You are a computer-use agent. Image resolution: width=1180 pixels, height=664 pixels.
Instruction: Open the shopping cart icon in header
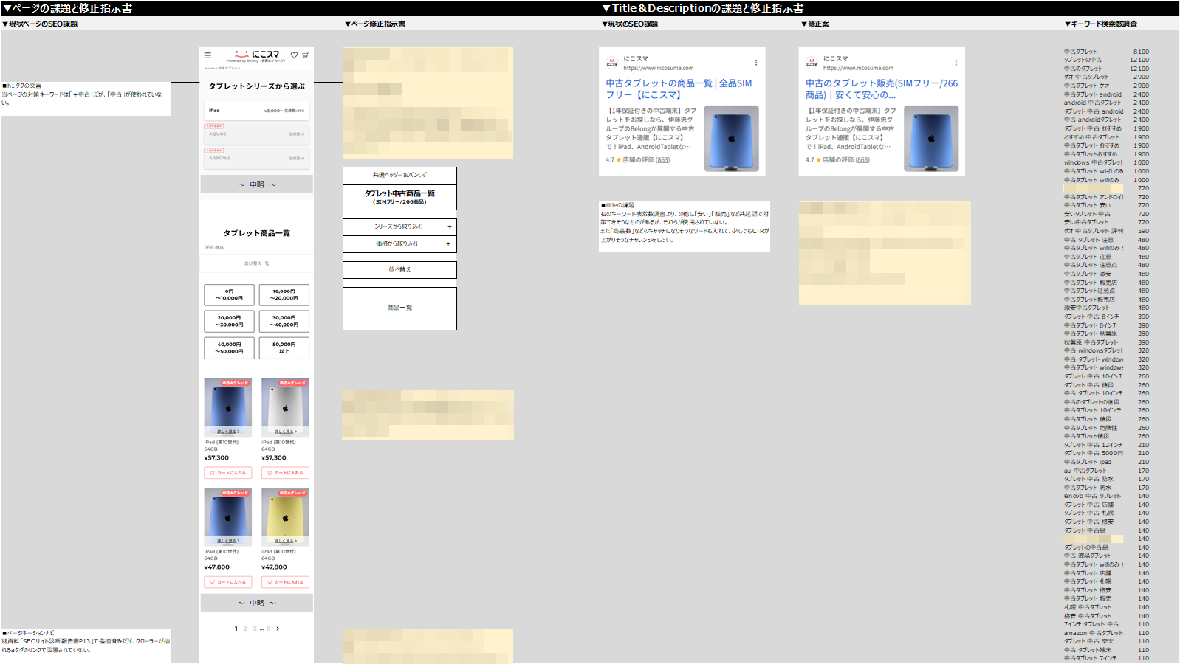pyautogui.click(x=306, y=55)
